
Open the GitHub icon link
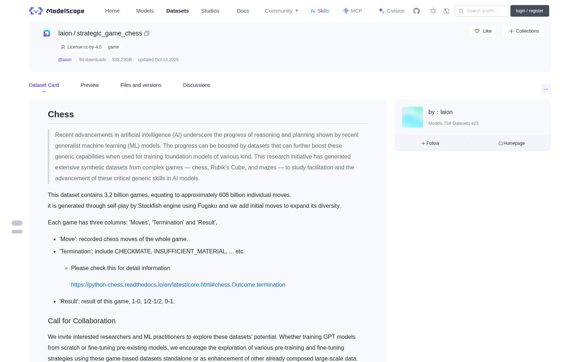(417, 11)
